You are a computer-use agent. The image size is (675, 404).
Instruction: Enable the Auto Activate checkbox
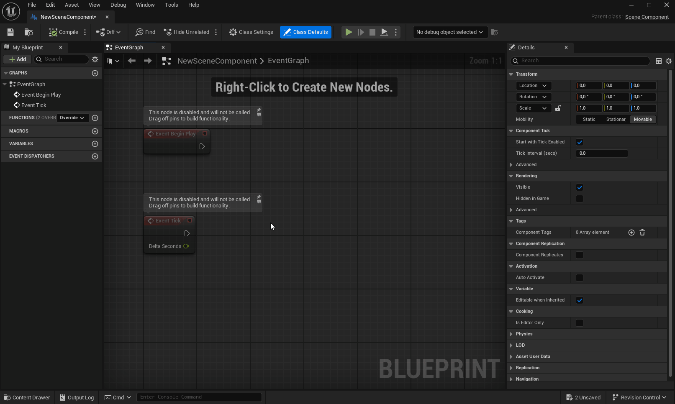[x=580, y=278]
